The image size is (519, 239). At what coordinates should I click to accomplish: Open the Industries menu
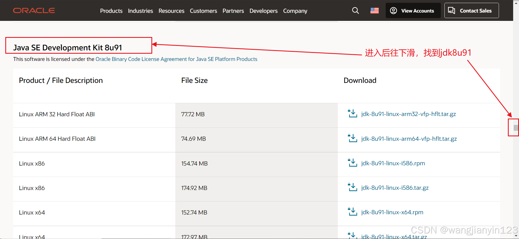pos(141,11)
